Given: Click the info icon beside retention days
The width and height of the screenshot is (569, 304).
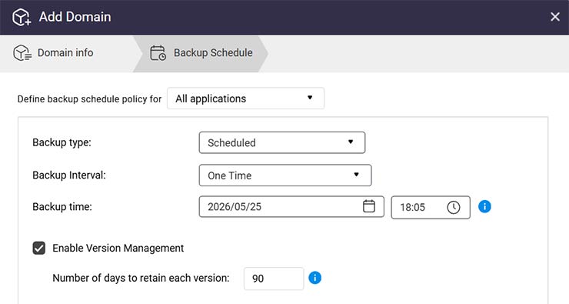Looking at the screenshot, I should (315, 278).
